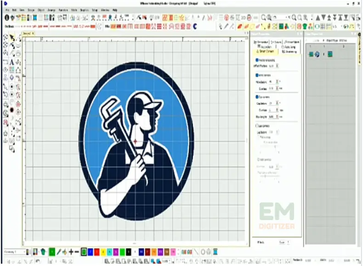Switch to the Accordion tab
Viewport: 363px width, 266px height.
[264, 46]
